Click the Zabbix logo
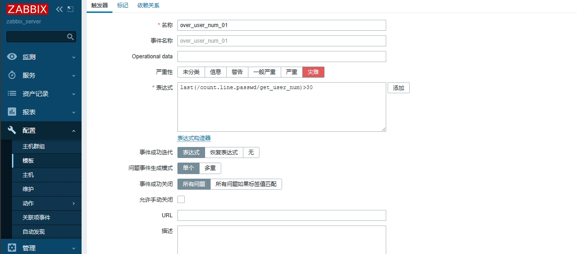Image resolution: width=577 pixels, height=254 pixels. click(27, 9)
